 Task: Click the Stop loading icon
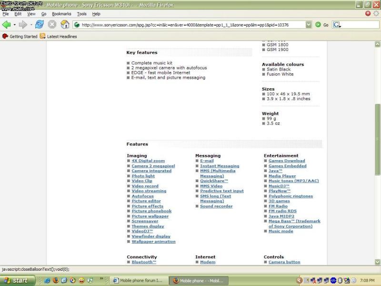tap(52, 24)
